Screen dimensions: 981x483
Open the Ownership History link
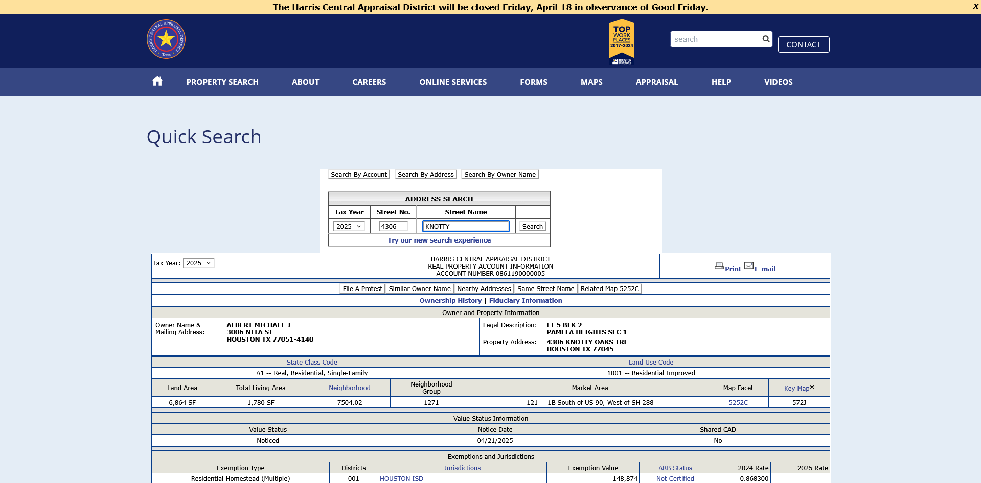(x=450, y=300)
